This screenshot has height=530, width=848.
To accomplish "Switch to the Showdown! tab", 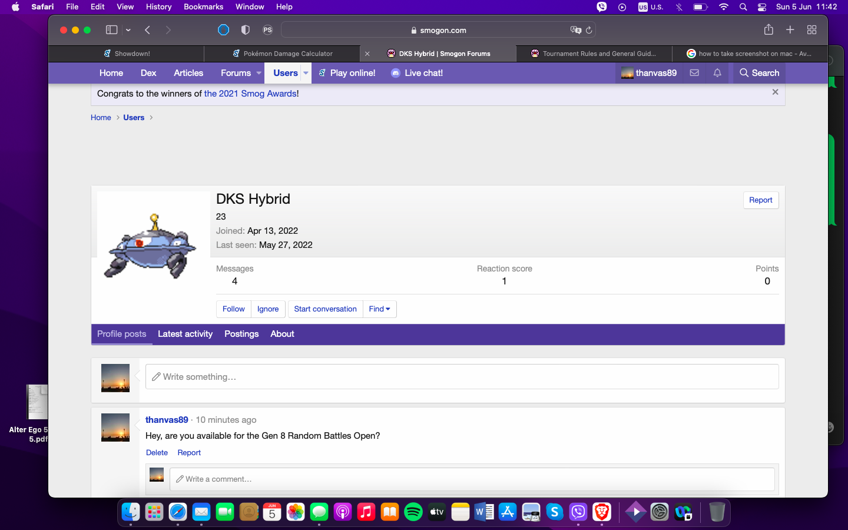I will pos(127,54).
